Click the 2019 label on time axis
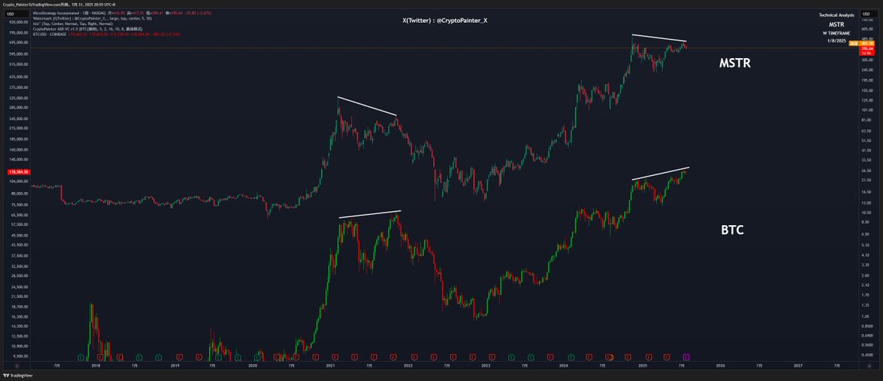 pos(175,366)
